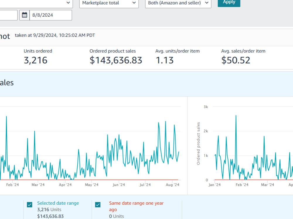Click the Ordered product sales vertical axis title
The width and height of the screenshot is (293, 219).
click(198, 144)
